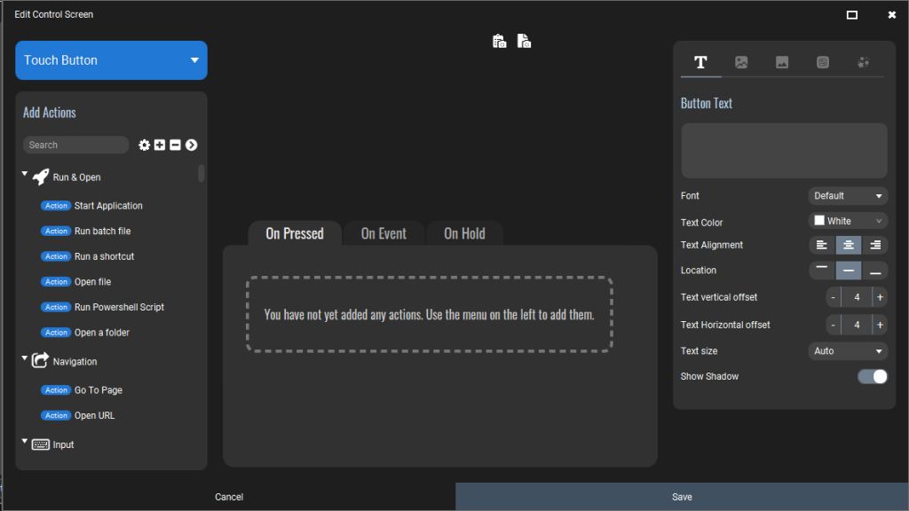Switch to the On Hold tab
The image size is (909, 511).
(x=464, y=233)
